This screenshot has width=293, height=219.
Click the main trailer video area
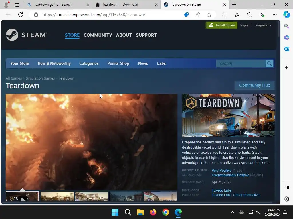(91, 142)
